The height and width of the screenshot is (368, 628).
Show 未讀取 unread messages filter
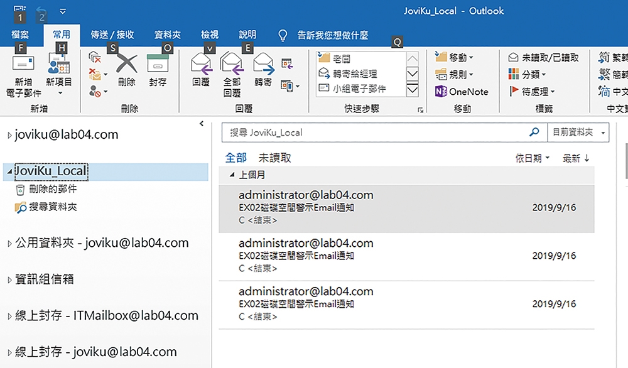pos(275,158)
